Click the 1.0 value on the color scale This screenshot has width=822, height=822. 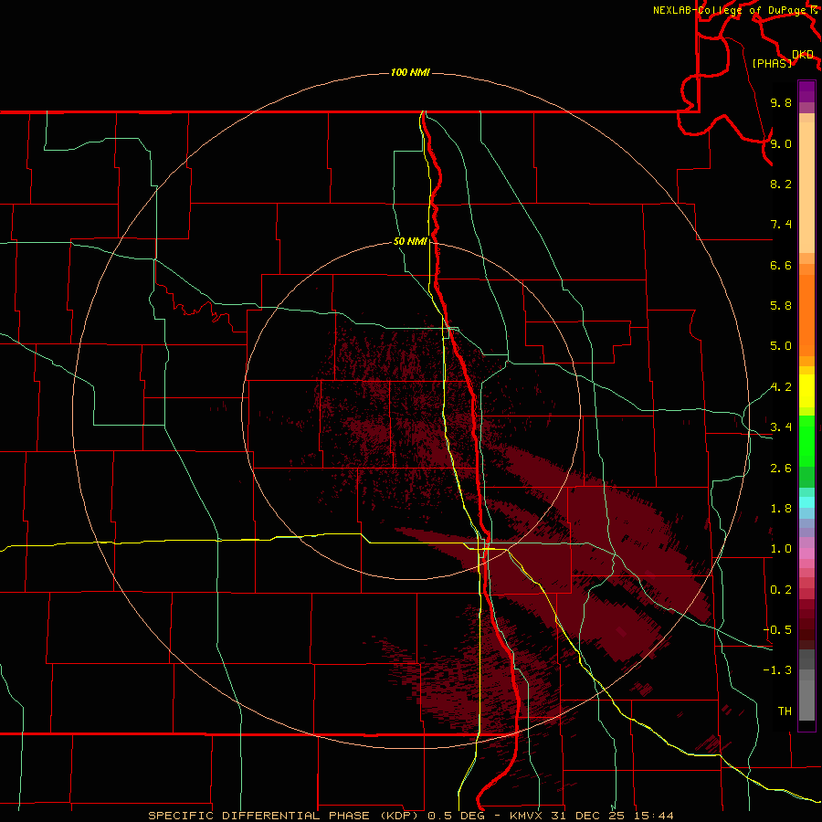[781, 549]
